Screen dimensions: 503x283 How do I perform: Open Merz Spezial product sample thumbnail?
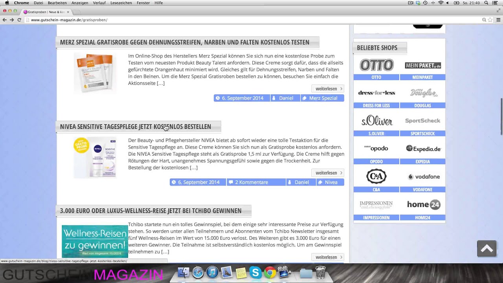[95, 73]
